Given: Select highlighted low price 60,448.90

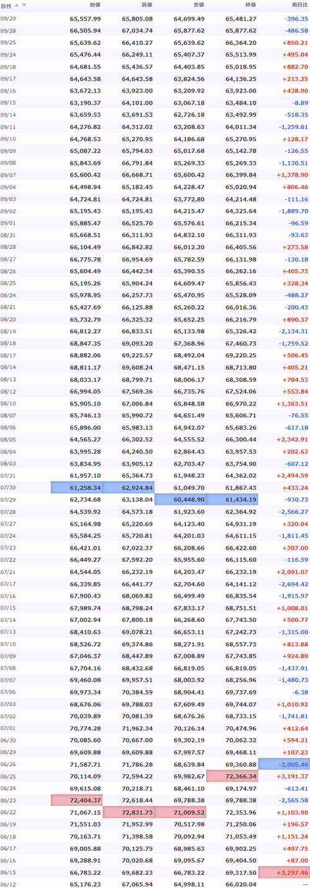Looking at the screenshot, I should pos(180,499).
